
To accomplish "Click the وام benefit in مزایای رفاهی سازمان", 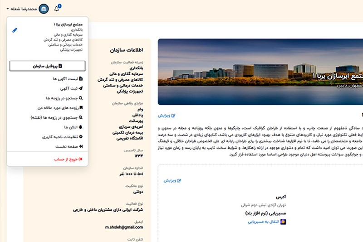I will click(140, 109).
